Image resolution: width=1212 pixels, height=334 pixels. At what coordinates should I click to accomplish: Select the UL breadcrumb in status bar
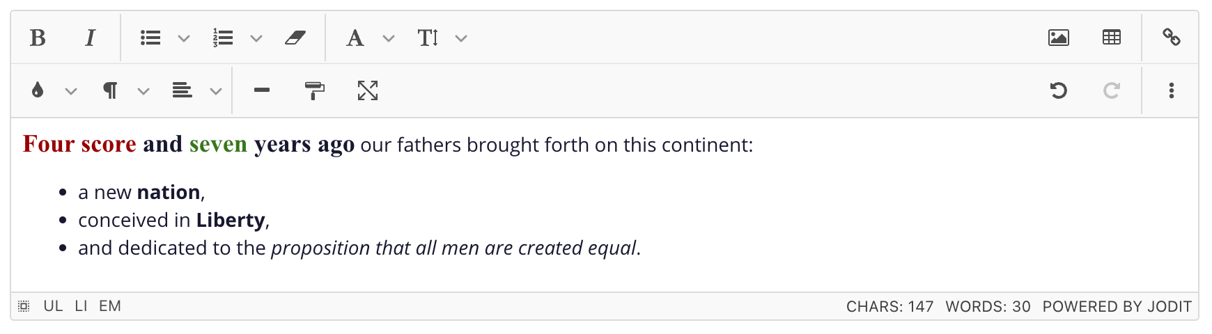tap(53, 306)
